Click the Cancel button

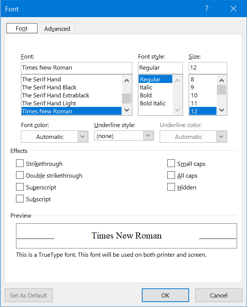[x=219, y=295]
